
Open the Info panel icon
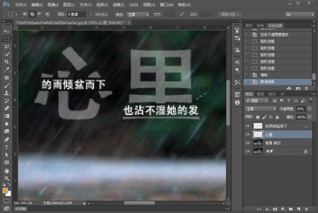[237, 102]
